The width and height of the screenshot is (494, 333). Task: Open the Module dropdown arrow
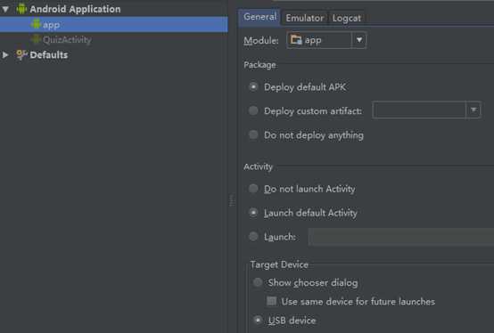[x=358, y=40]
